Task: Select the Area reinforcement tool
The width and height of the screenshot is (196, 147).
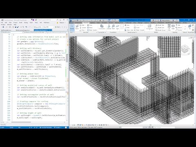Action: [x=127, y=25]
